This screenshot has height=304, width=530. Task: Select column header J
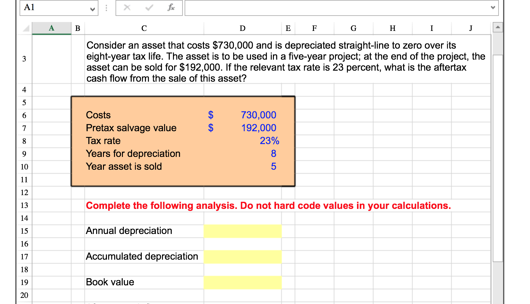(x=470, y=28)
